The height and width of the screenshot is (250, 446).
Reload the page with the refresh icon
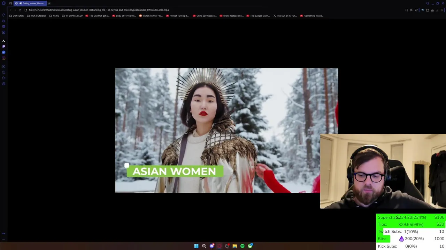(20, 10)
